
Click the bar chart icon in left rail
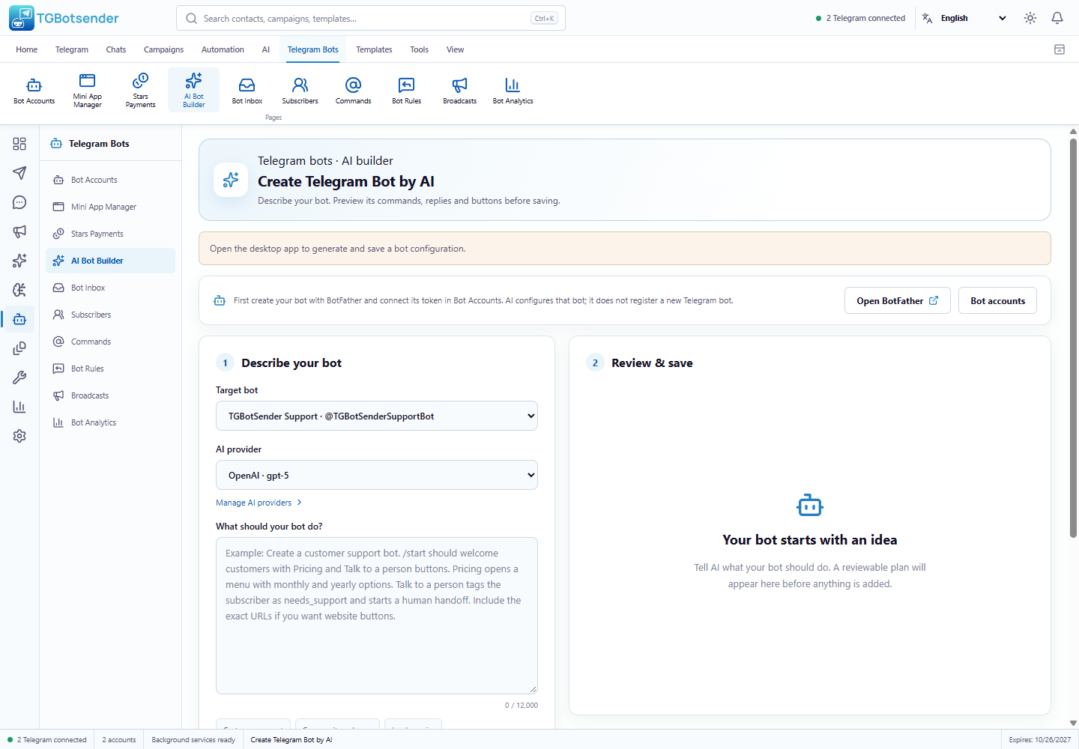pyautogui.click(x=19, y=407)
